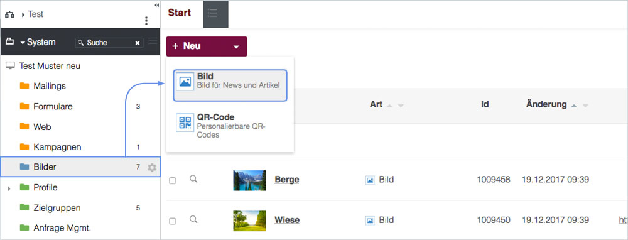Image resolution: width=628 pixels, height=240 pixels.
Task: Open the Berge image link
Action: (x=287, y=180)
